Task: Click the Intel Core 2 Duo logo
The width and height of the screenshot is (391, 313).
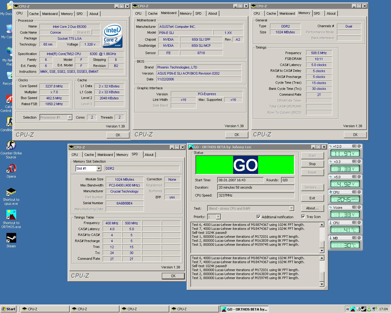Action: [113, 36]
